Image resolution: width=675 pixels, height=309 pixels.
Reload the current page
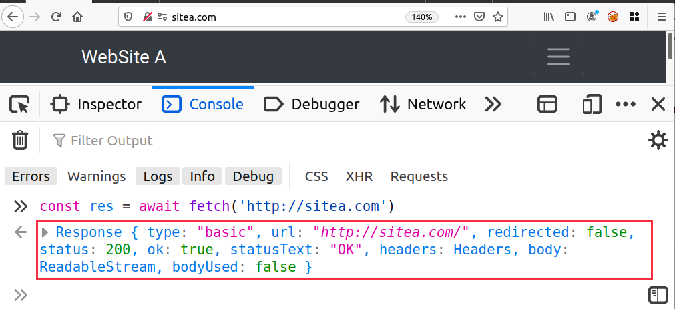(56, 17)
